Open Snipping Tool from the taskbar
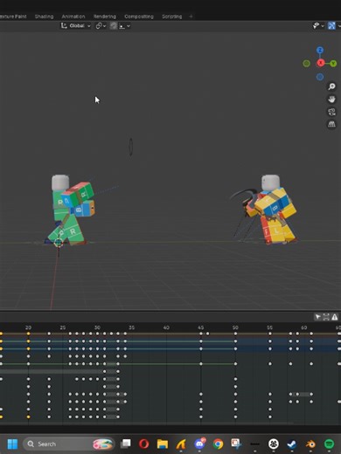This screenshot has width=341, height=454. pyautogui.click(x=236, y=444)
